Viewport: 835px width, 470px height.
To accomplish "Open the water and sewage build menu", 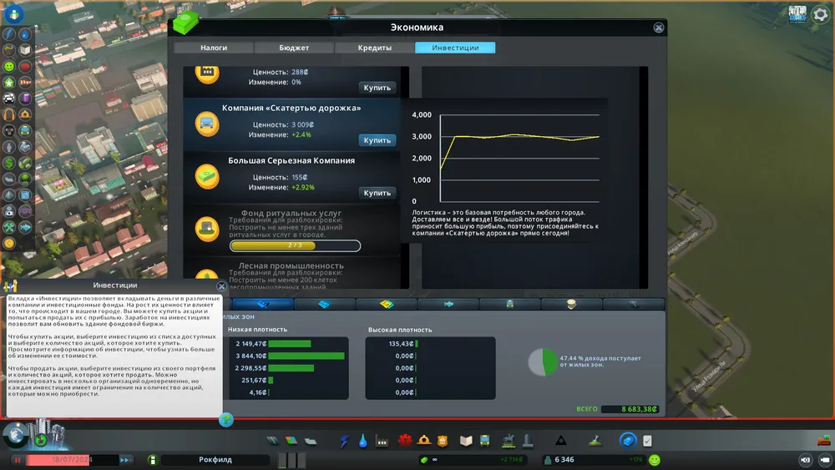I will (363, 441).
